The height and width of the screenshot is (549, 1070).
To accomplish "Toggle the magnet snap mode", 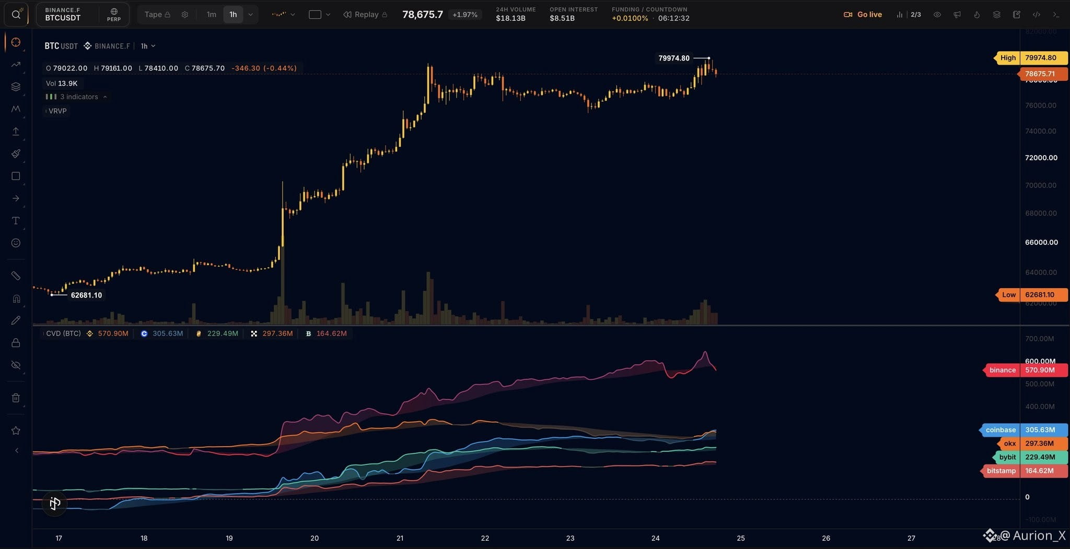I will click(x=16, y=299).
